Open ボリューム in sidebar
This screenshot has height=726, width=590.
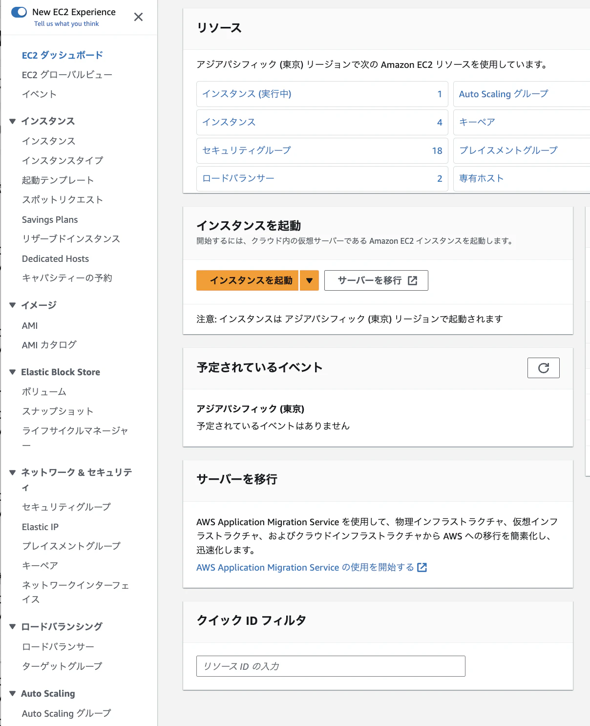(x=44, y=392)
